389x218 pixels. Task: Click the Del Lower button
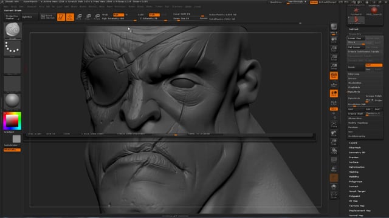356,47
